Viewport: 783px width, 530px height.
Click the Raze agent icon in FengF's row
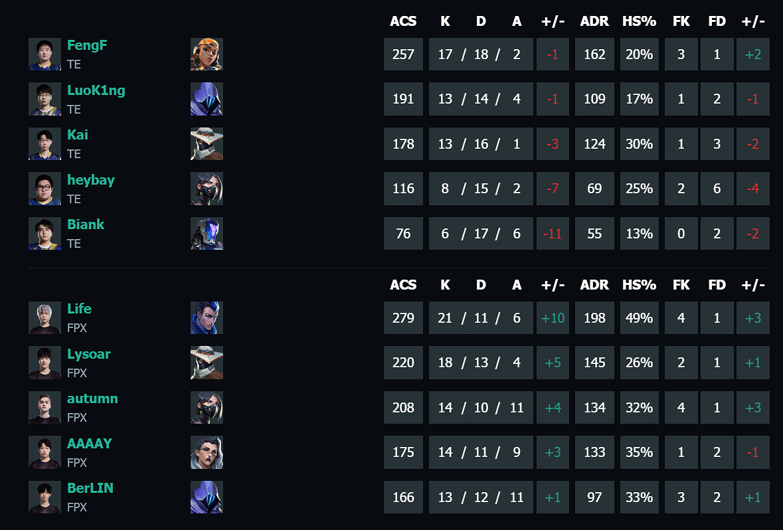tap(207, 54)
